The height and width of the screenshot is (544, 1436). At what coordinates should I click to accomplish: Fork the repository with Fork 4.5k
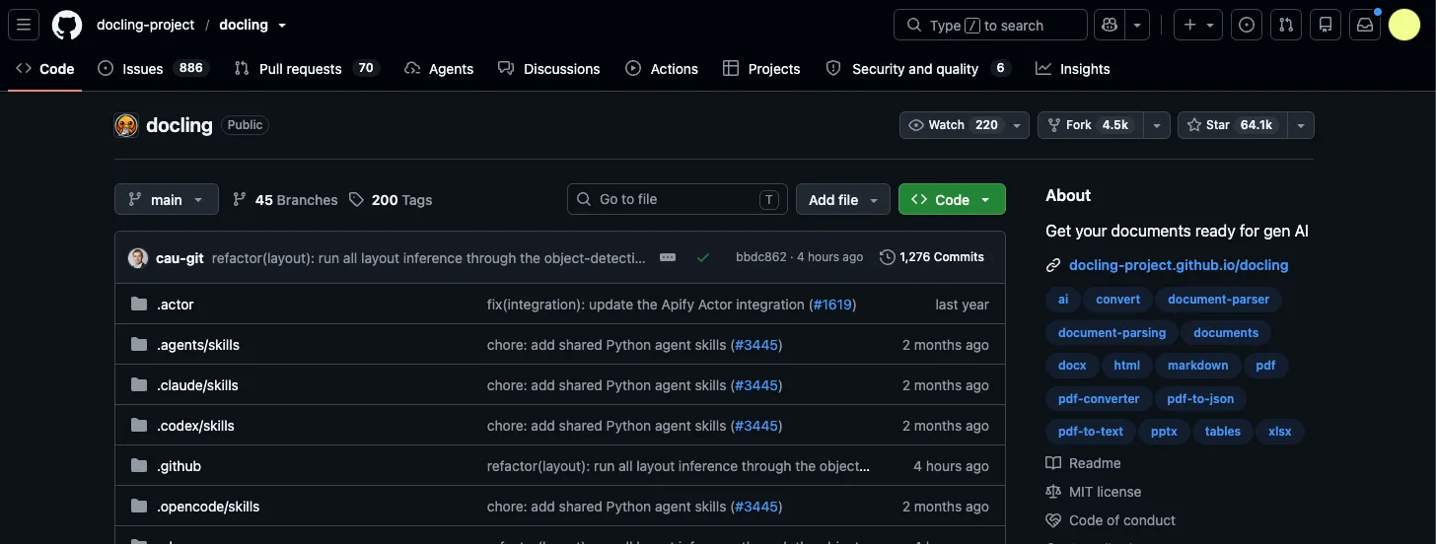[x=1091, y=125]
